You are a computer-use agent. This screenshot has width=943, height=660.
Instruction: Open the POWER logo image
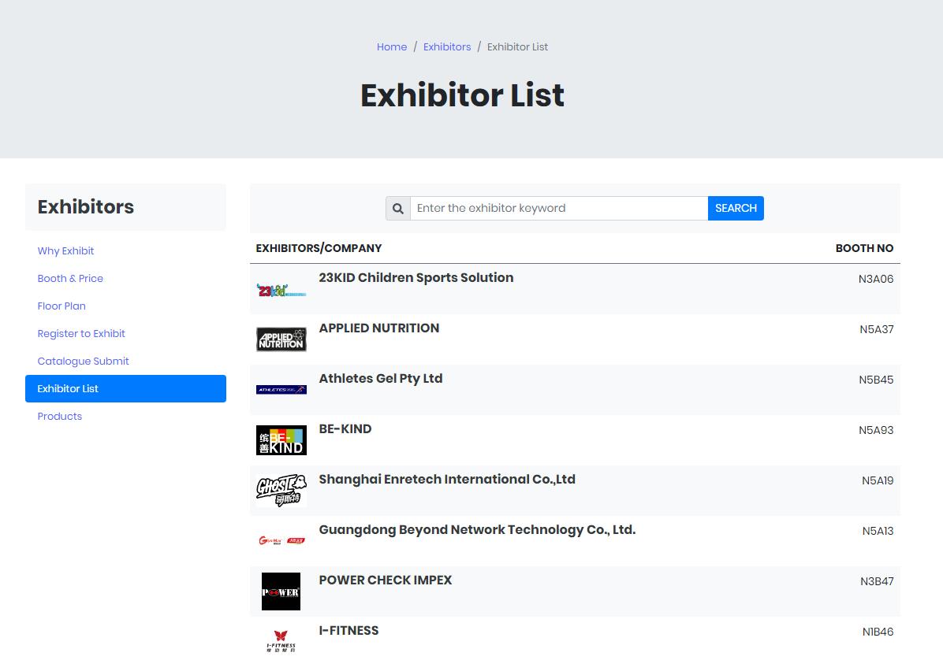[x=281, y=591]
